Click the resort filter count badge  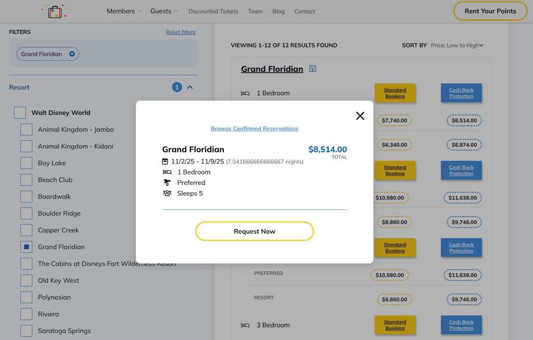pos(177,87)
